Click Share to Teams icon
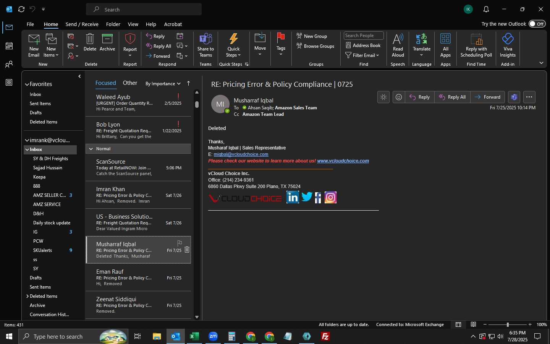This screenshot has height=344, width=550. coord(205,39)
